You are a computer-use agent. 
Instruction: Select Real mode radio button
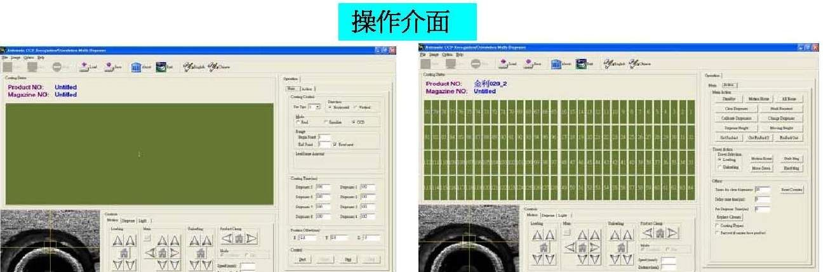click(x=298, y=122)
